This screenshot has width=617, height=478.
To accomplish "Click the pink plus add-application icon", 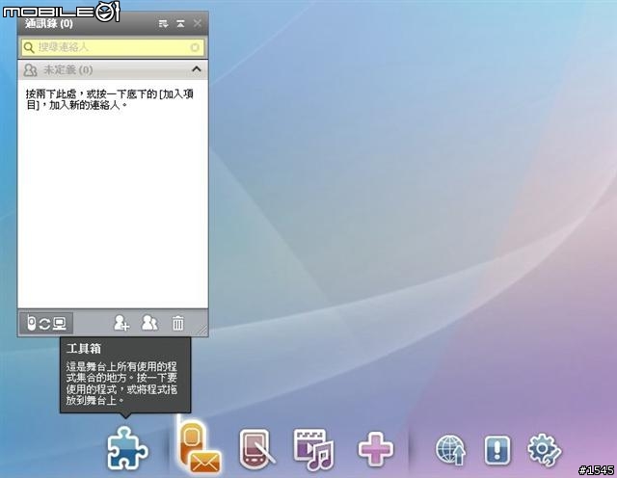I will point(376,449).
